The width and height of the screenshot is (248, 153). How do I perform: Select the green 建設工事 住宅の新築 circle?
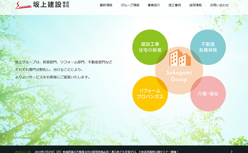[x=150, y=47]
